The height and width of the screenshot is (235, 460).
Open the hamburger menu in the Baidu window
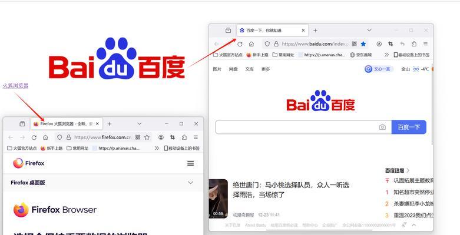(425, 44)
